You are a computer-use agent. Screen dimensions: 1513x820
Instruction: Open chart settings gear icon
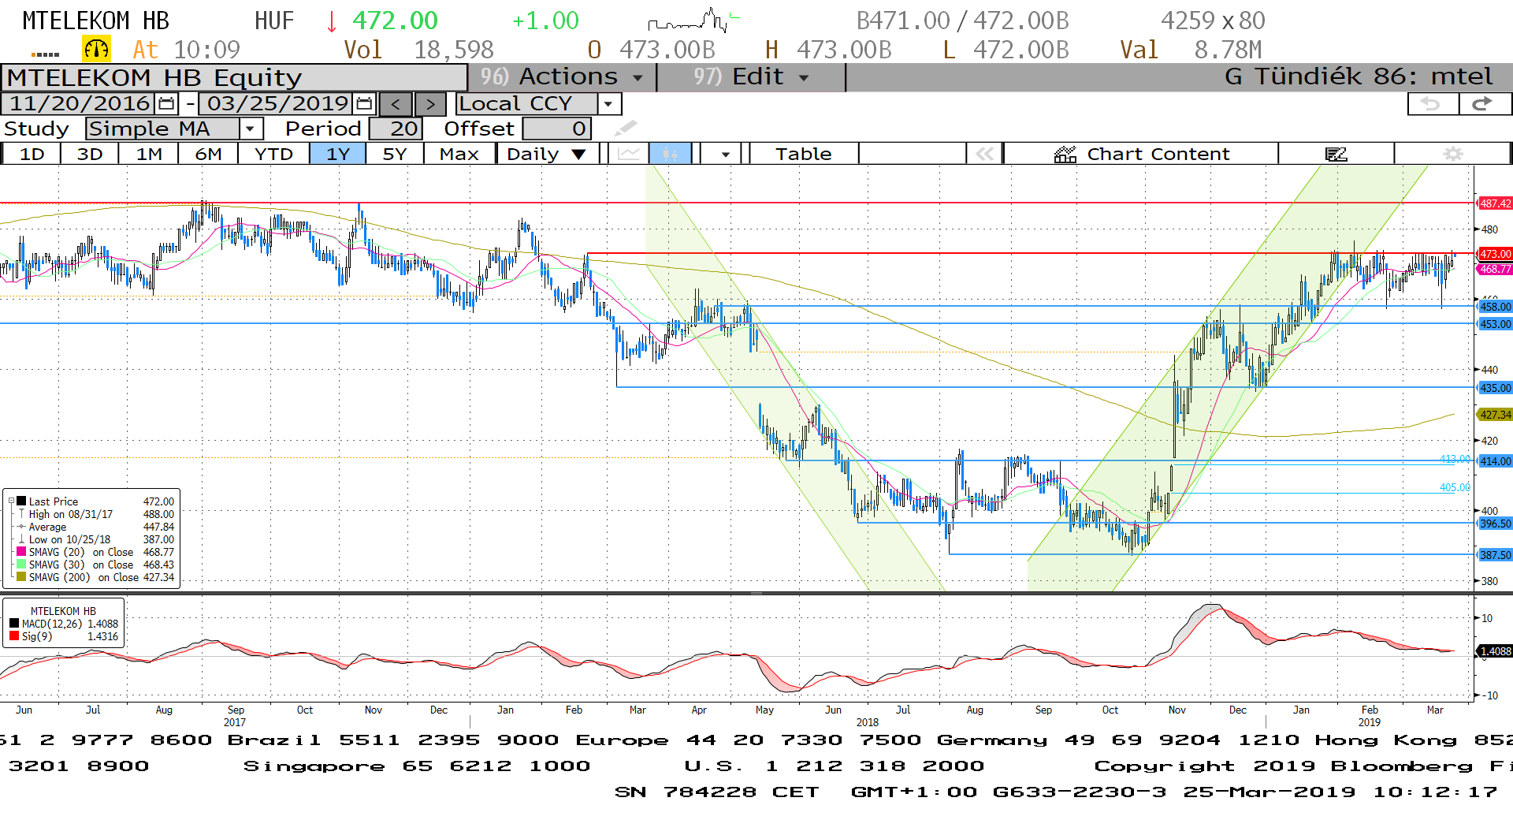1452,154
